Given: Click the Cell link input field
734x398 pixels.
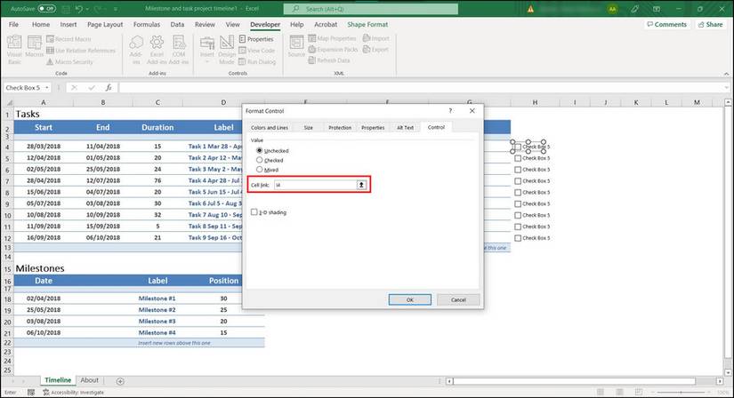Looking at the screenshot, I should point(316,185).
